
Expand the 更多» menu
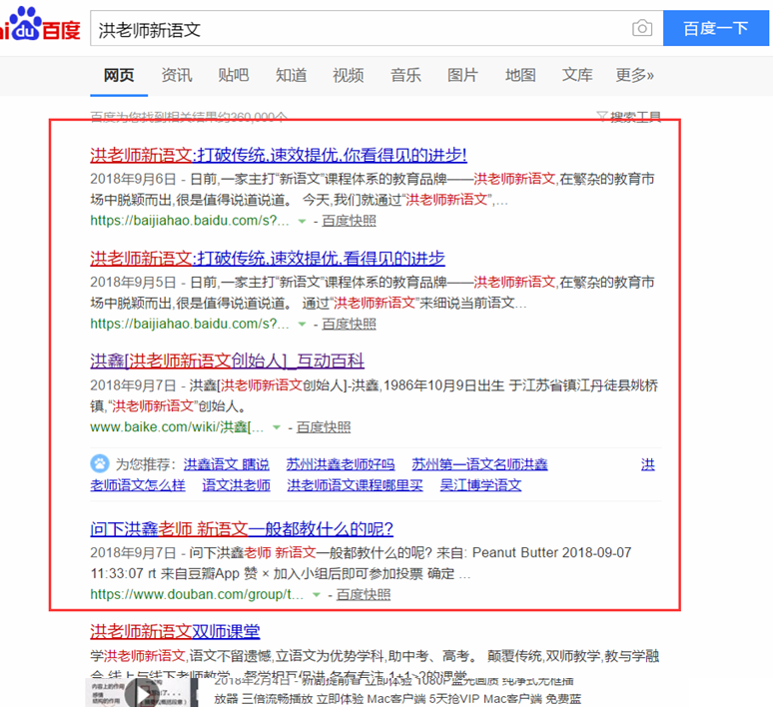[634, 76]
